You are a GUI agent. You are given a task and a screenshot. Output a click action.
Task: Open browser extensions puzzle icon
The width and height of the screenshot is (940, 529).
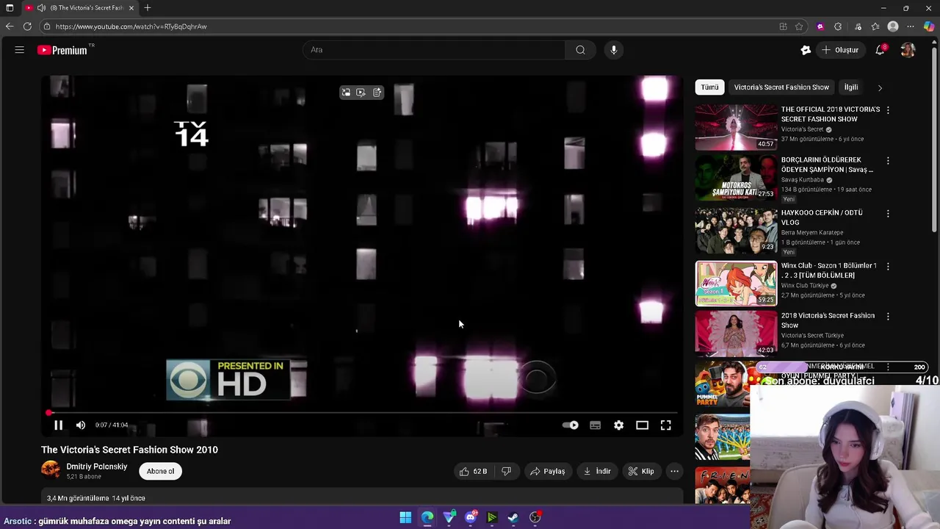point(838,26)
